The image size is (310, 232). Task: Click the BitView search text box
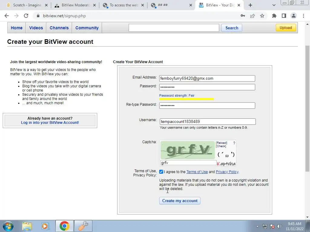click(174, 28)
